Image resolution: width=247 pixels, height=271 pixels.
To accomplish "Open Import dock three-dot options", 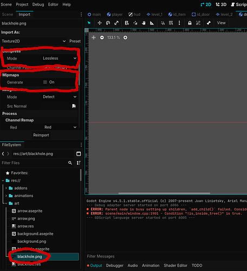I will point(81,15).
